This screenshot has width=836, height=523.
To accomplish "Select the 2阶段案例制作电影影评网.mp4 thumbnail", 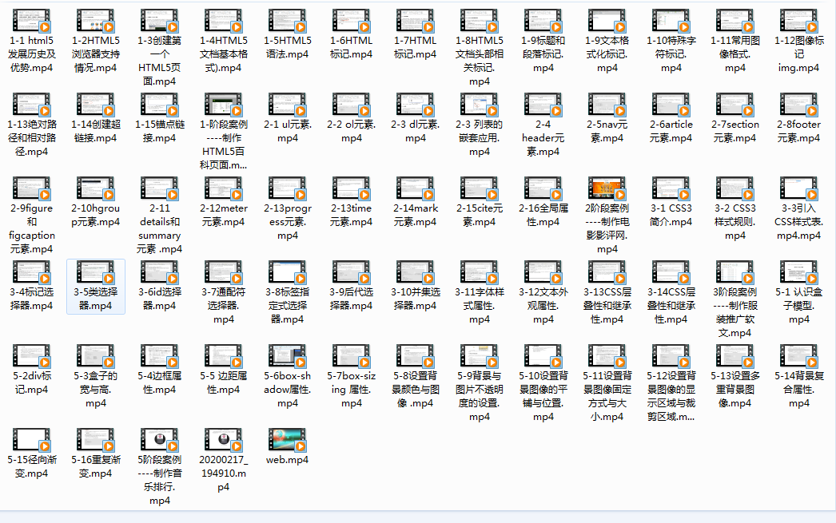I will click(607, 189).
